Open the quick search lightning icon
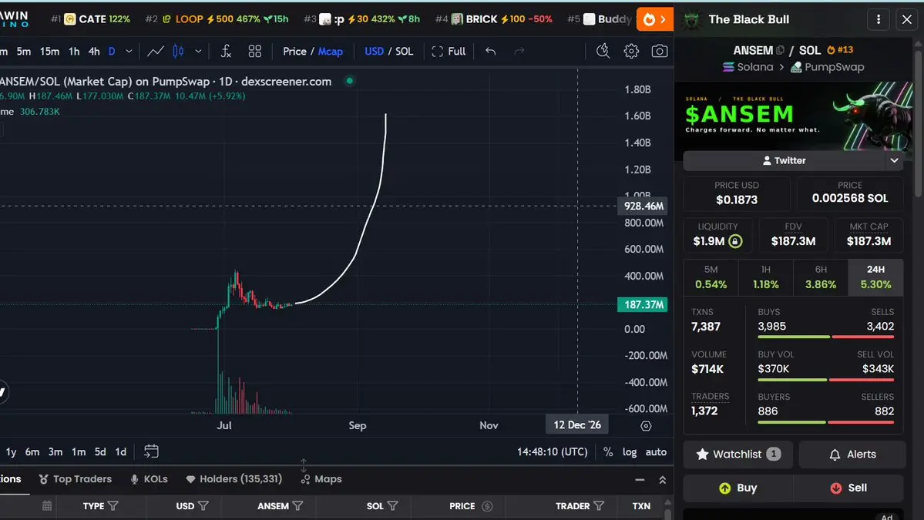Screen dimensions: 924x520 602,52
